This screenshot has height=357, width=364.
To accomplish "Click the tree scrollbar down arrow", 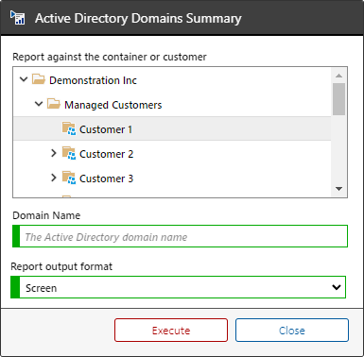I will (339, 189).
